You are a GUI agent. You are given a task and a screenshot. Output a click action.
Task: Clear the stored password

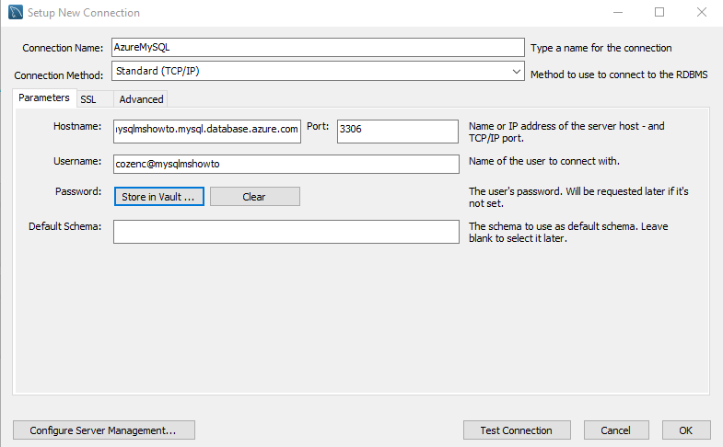point(254,197)
